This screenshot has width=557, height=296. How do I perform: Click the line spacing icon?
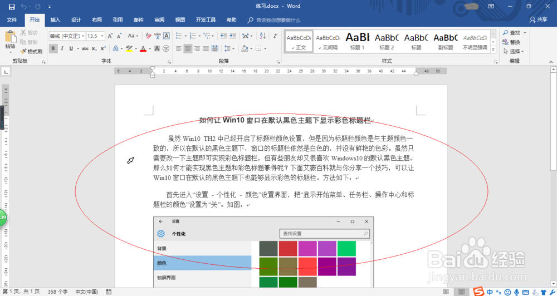click(227, 48)
